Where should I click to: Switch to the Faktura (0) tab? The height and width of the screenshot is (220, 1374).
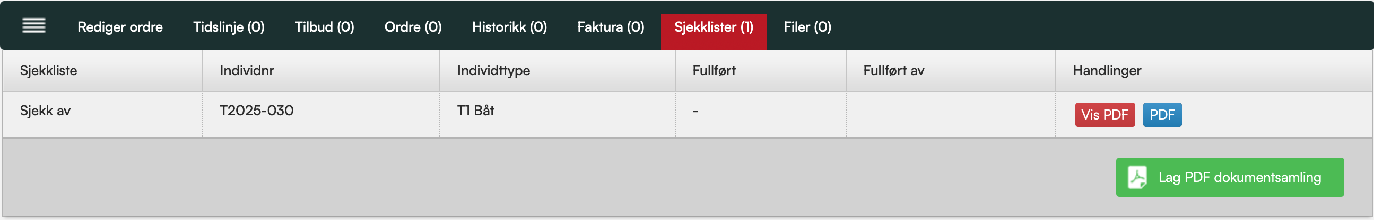click(611, 27)
